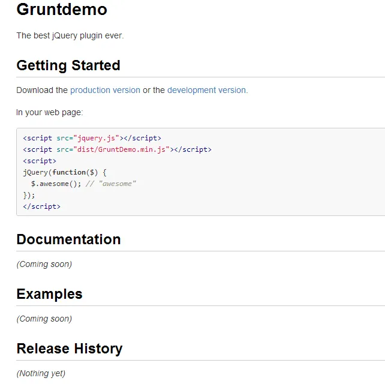Click the closing }); code line
385x384 pixels.
29,195
